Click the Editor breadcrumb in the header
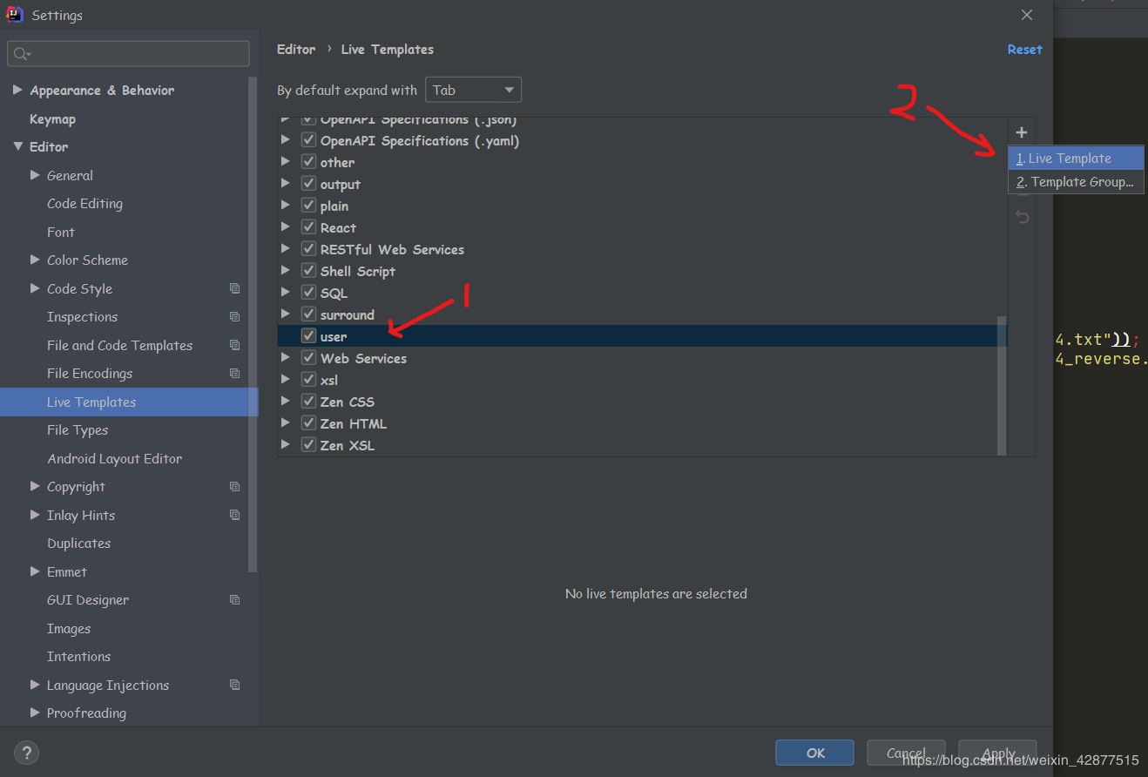This screenshot has height=777, width=1148. (296, 50)
